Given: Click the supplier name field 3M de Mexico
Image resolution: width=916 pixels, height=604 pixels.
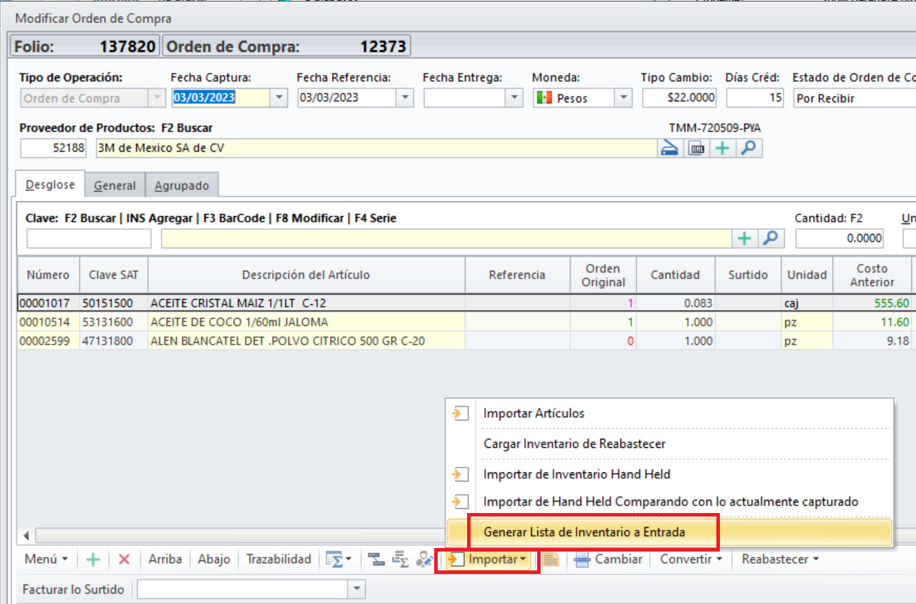Looking at the screenshot, I should [x=376, y=148].
